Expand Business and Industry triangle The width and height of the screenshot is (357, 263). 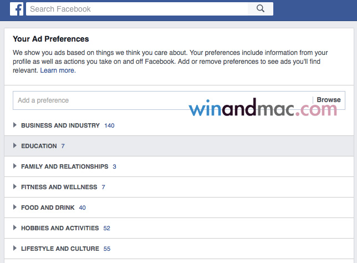[x=15, y=125]
